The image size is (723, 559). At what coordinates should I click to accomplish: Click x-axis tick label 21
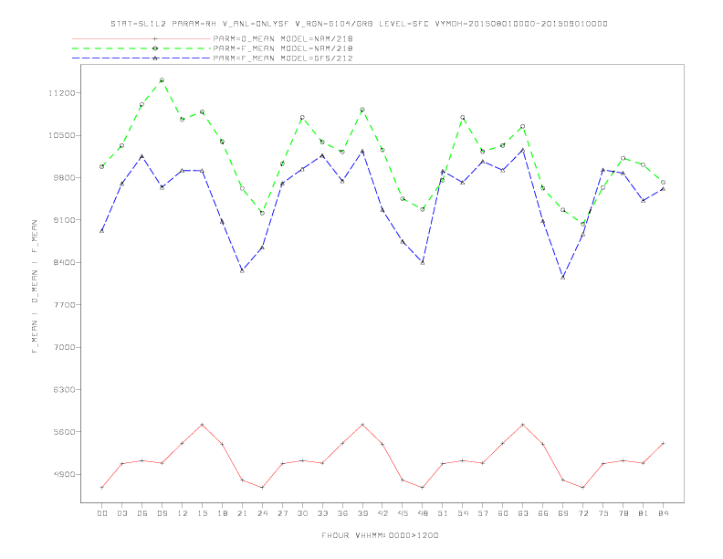pos(242,513)
